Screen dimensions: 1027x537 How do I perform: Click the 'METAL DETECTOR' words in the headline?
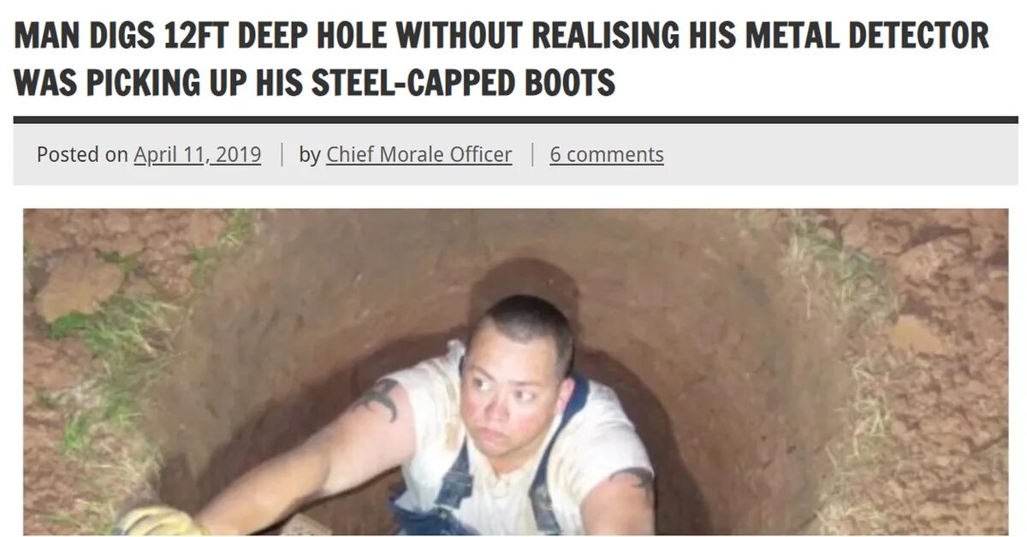(x=867, y=36)
